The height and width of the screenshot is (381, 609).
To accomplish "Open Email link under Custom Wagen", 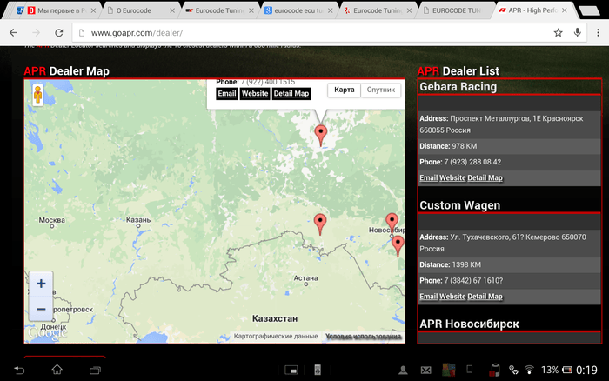I will click(x=428, y=297).
